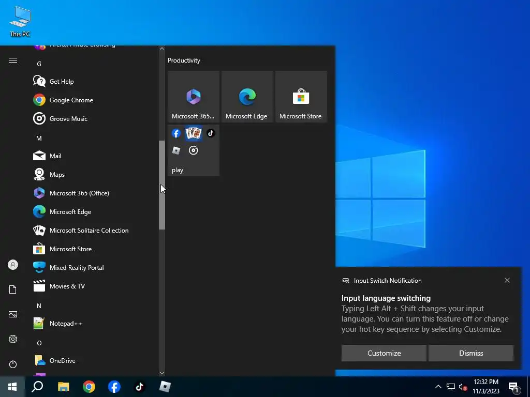Click the Microsoft Store tile under Productivity
Viewport: 530px width, 397px height.
point(301,97)
